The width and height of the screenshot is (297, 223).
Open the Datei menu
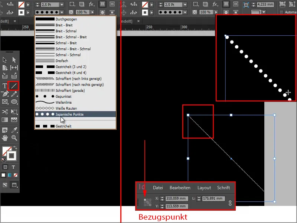[x=158, y=188]
